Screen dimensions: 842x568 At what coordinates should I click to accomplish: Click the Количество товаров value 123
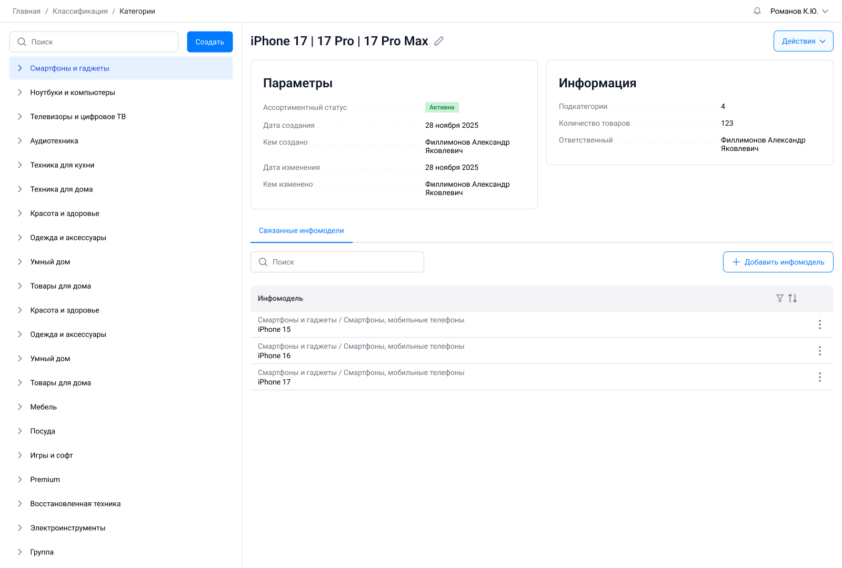click(x=727, y=123)
